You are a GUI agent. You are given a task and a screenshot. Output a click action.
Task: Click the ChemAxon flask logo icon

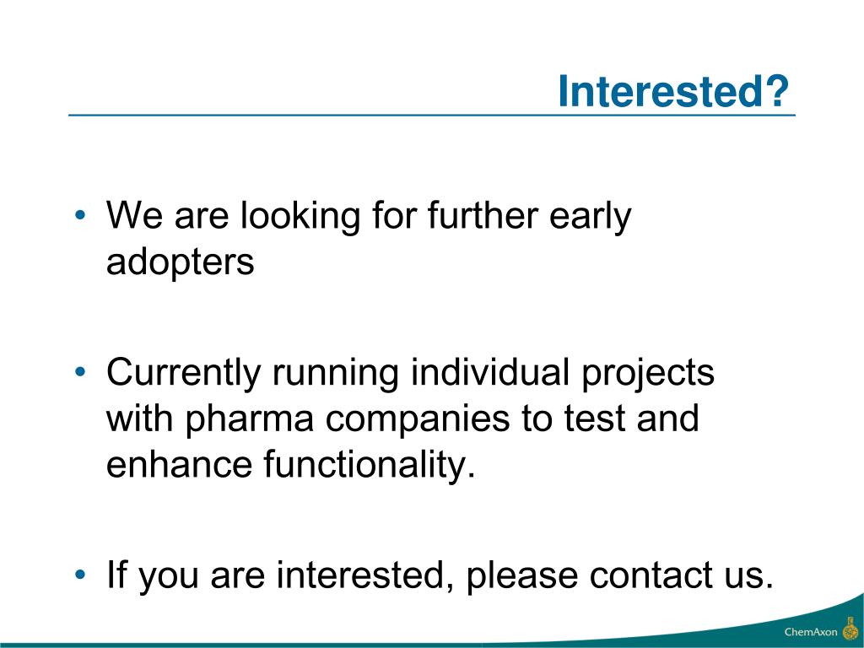click(x=851, y=629)
